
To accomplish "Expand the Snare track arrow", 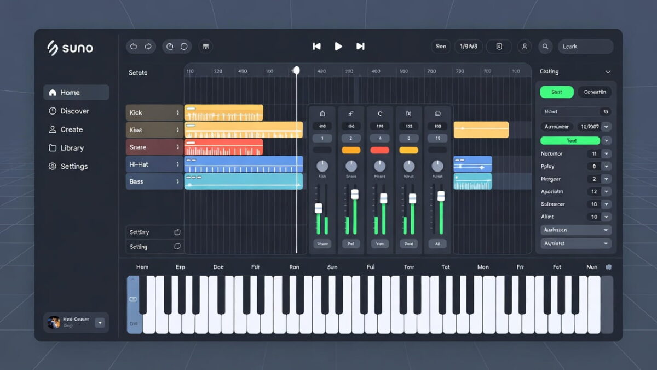I will 177,147.
